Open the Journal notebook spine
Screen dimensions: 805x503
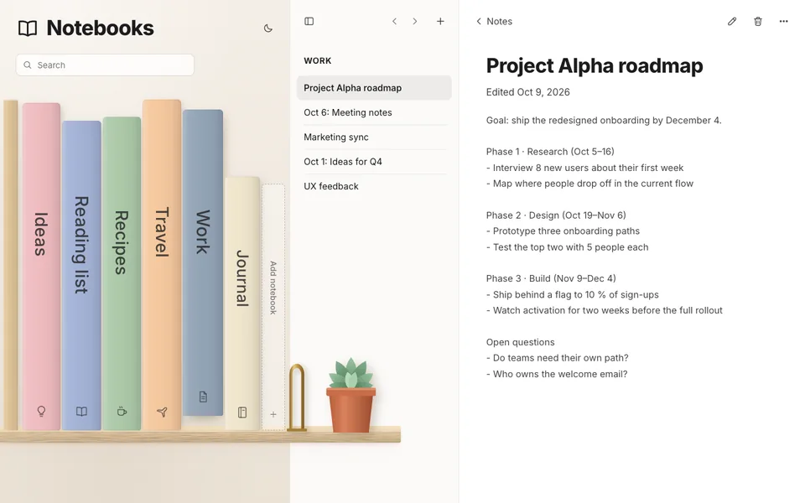[242, 303]
